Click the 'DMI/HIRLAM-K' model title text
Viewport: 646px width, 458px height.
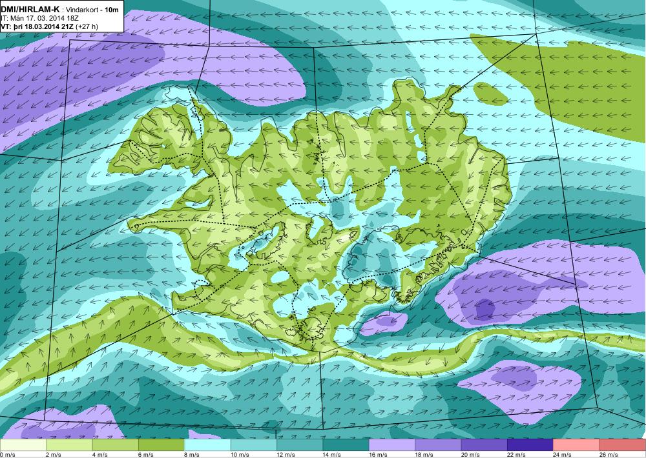[30, 10]
